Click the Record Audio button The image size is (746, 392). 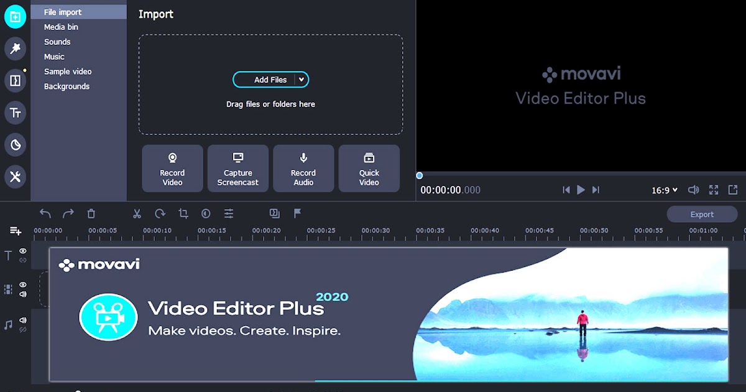303,168
